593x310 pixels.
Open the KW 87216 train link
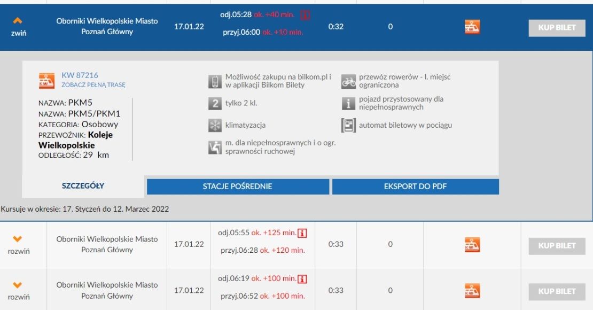click(80, 75)
